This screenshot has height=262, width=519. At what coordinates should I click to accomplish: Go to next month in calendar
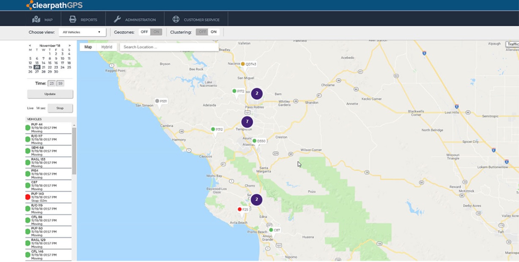pos(69,45)
